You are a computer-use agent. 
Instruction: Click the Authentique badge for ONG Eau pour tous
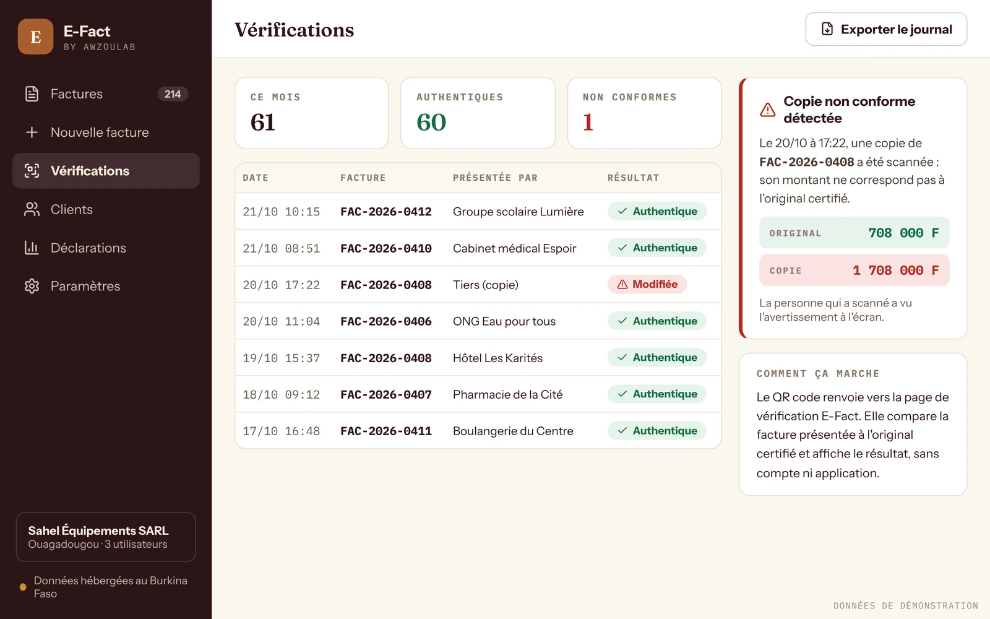(657, 321)
